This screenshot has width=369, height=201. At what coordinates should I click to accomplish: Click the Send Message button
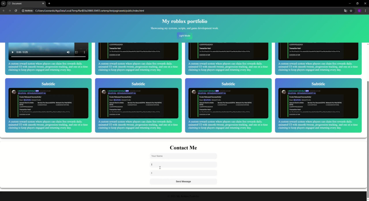pyautogui.click(x=183, y=181)
